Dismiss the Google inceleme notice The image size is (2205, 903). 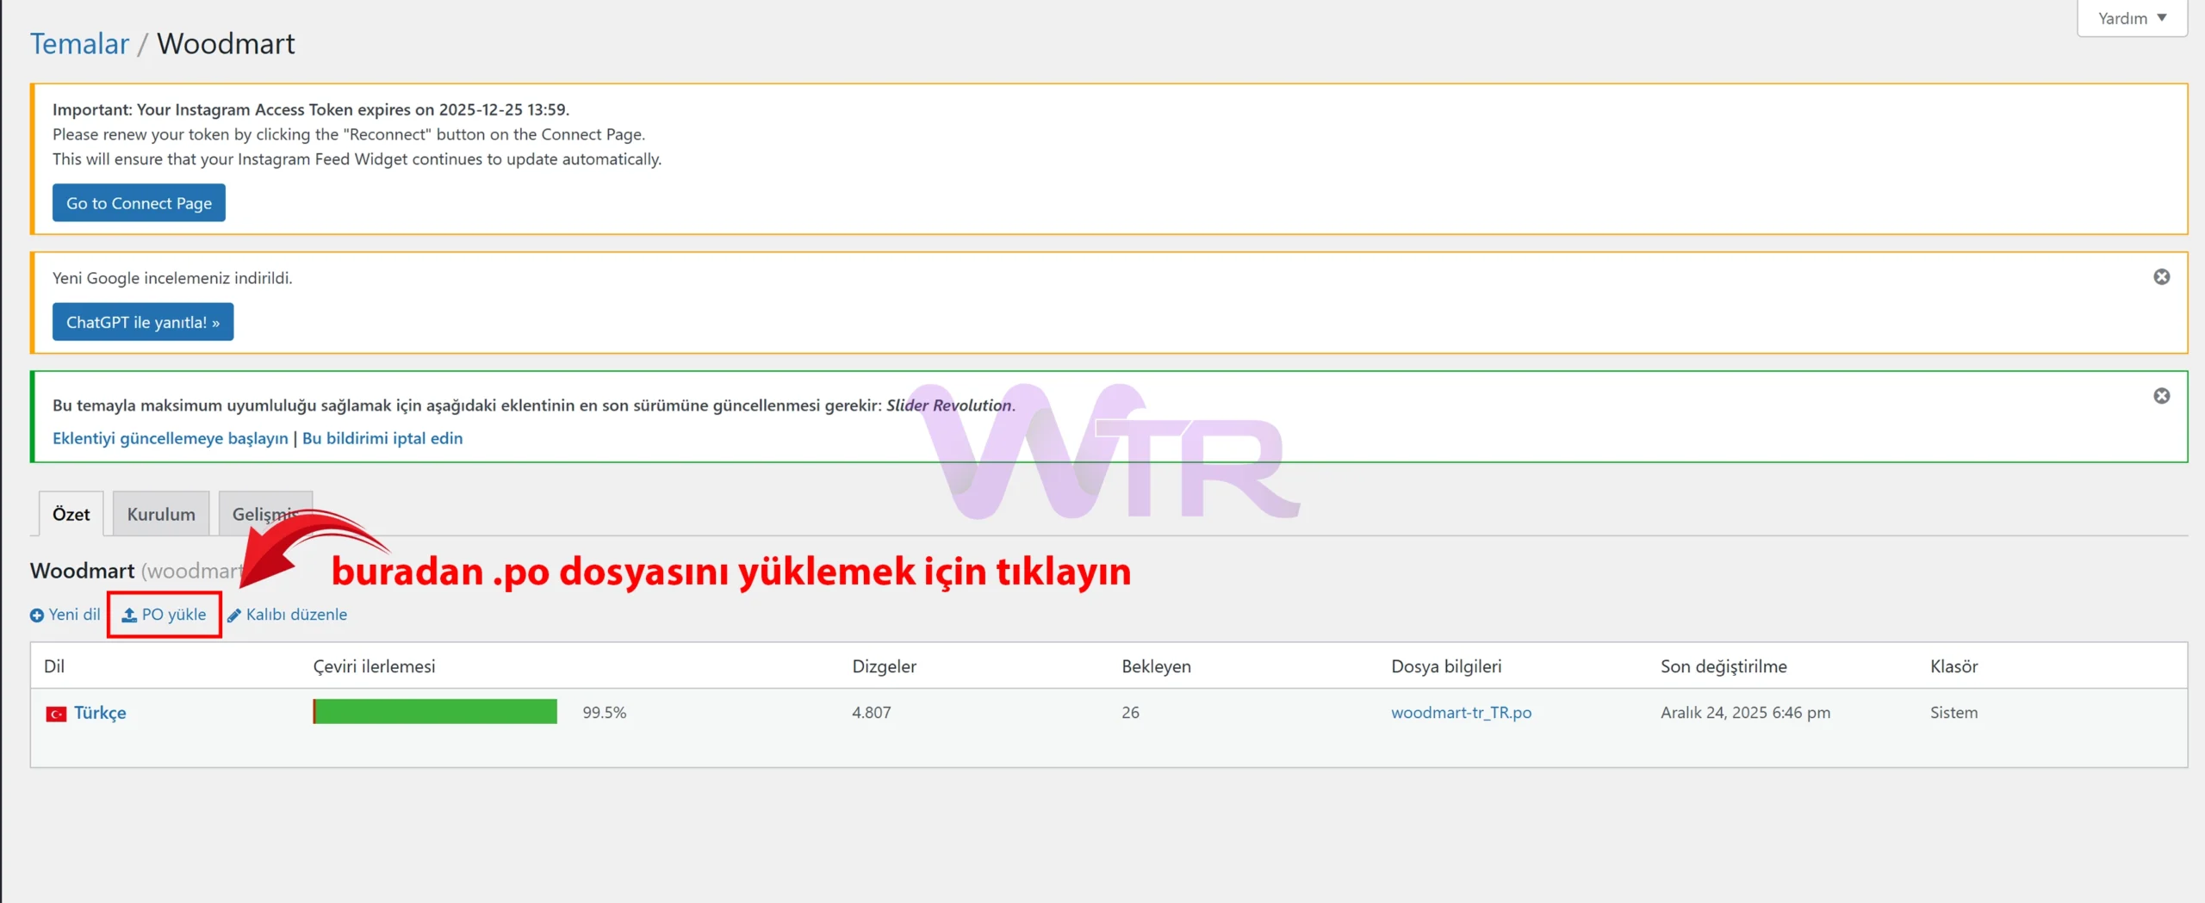(x=2161, y=277)
